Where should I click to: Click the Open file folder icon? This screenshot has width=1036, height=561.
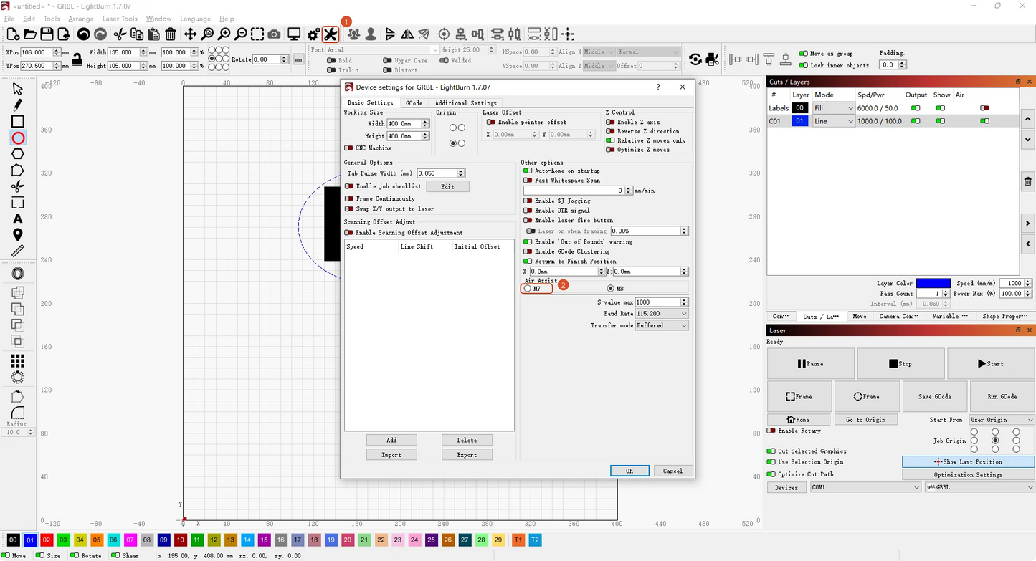point(30,34)
